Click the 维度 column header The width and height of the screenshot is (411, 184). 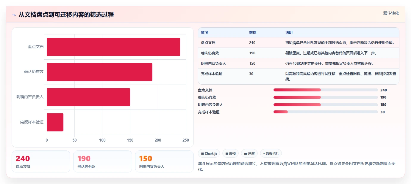point(204,33)
